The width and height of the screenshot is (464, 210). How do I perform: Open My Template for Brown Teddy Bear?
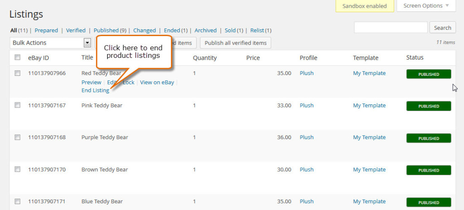[369, 170]
